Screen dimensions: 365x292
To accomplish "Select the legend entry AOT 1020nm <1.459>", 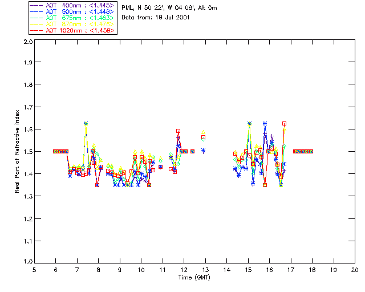I will (x=72, y=30).
